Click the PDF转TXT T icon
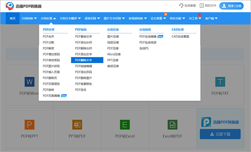This screenshot has width=251, height=152. (220, 82)
